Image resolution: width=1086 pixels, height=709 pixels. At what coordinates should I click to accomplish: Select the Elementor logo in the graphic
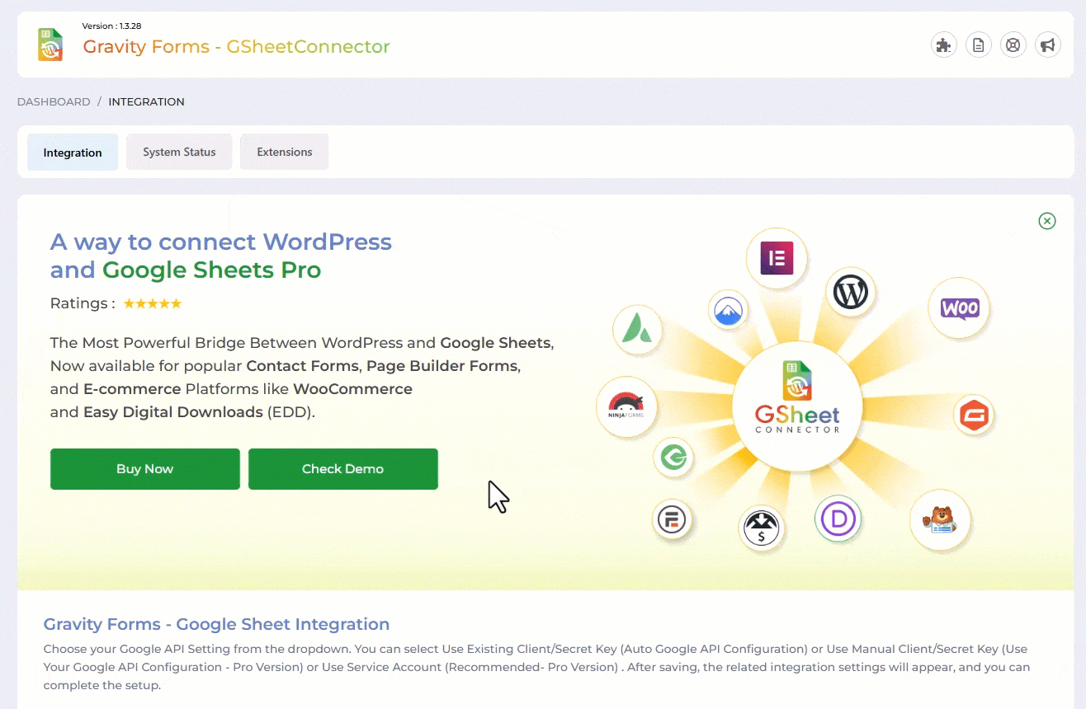777,256
